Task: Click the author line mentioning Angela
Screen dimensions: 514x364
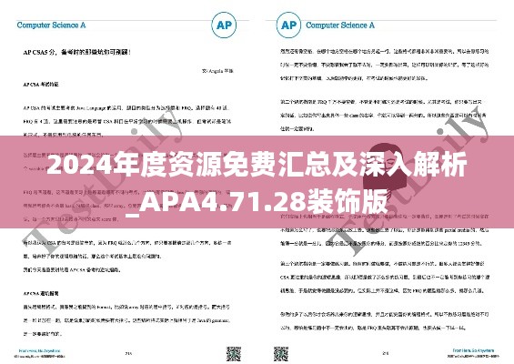Action: [x=217, y=70]
